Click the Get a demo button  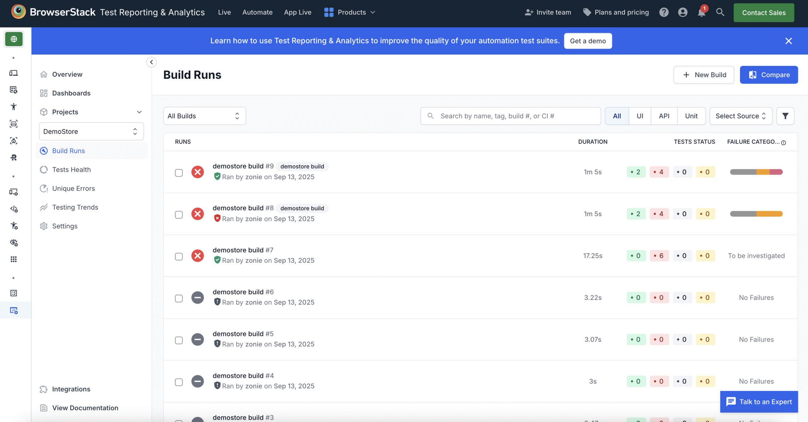click(x=588, y=41)
